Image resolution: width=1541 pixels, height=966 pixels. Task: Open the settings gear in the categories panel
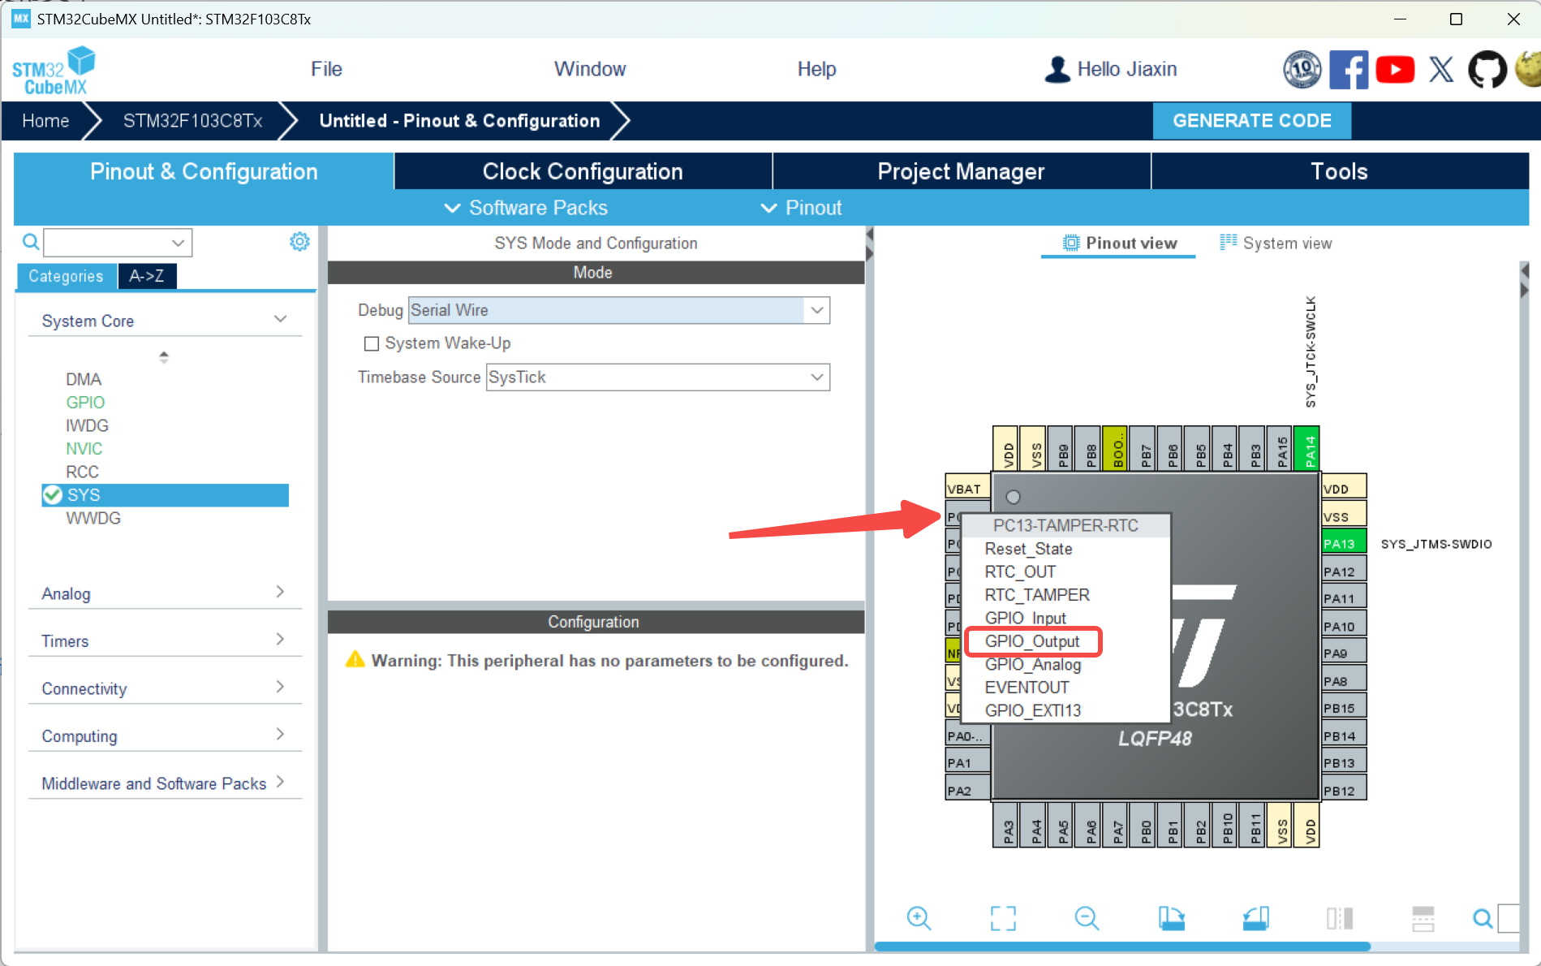(299, 241)
